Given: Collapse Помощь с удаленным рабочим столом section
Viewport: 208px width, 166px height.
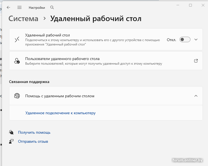Looking at the screenshot, I should 196,96.
